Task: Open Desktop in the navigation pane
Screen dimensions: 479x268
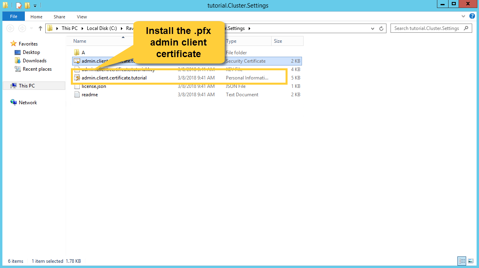Action: pos(31,52)
